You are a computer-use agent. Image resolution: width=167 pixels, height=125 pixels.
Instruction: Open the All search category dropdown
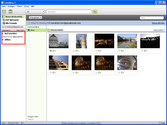tap(35, 12)
